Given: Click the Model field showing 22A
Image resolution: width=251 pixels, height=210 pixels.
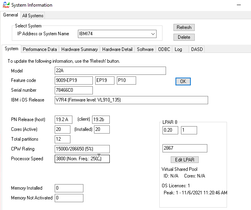Looking at the screenshot, I should point(110,71).
